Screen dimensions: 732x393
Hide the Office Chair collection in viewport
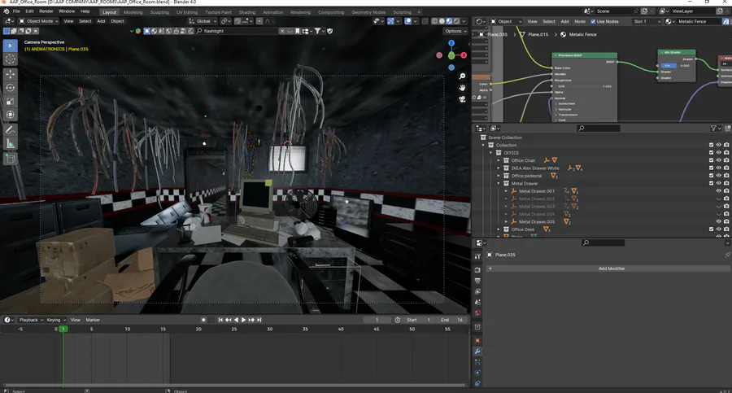pos(719,160)
